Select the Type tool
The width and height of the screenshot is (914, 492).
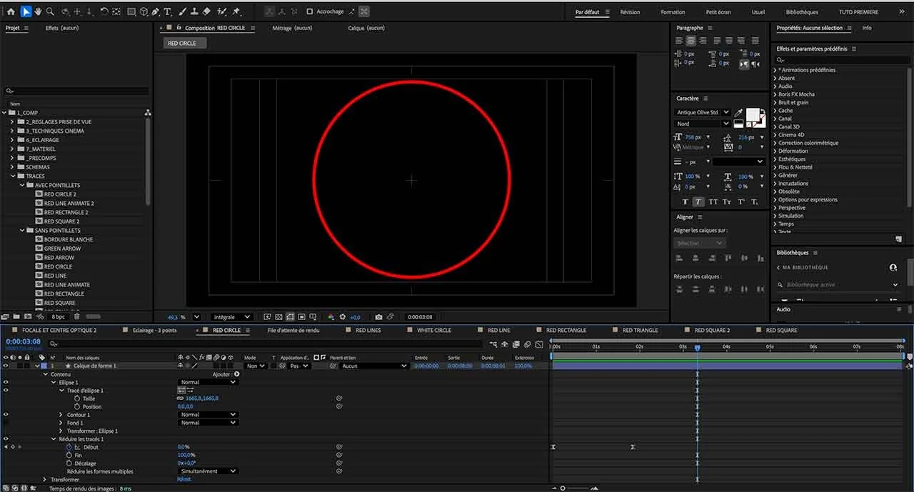[167, 11]
